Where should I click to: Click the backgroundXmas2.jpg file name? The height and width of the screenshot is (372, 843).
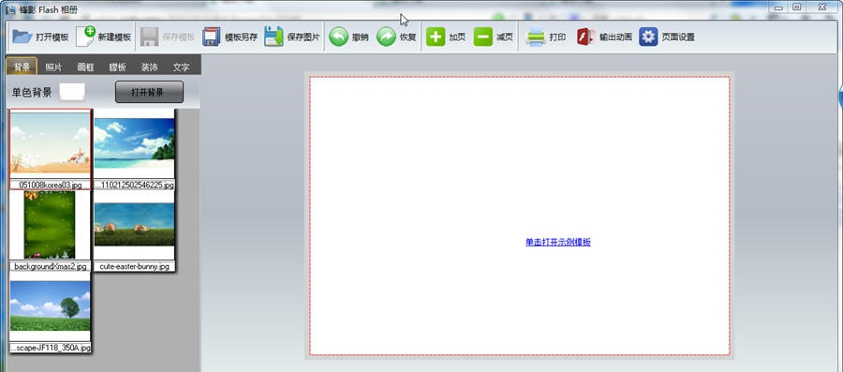pos(50,266)
